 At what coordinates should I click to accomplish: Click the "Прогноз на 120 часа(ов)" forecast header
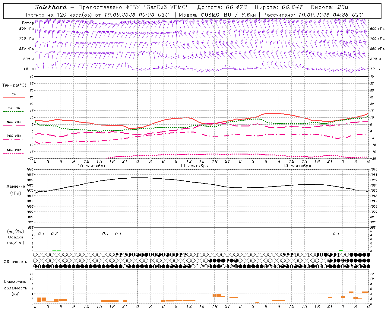tap(58, 15)
